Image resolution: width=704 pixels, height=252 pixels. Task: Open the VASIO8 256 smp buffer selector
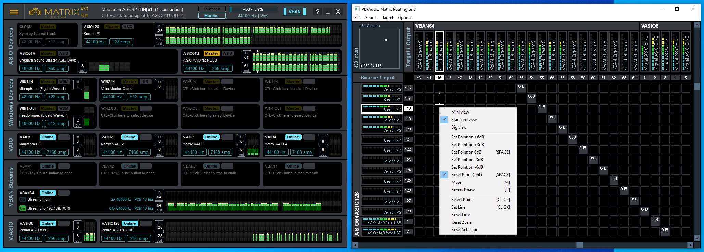[x=57, y=238]
